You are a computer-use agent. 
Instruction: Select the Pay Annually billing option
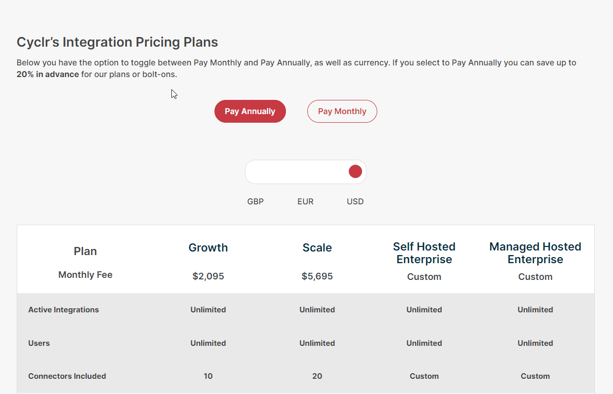tap(250, 112)
